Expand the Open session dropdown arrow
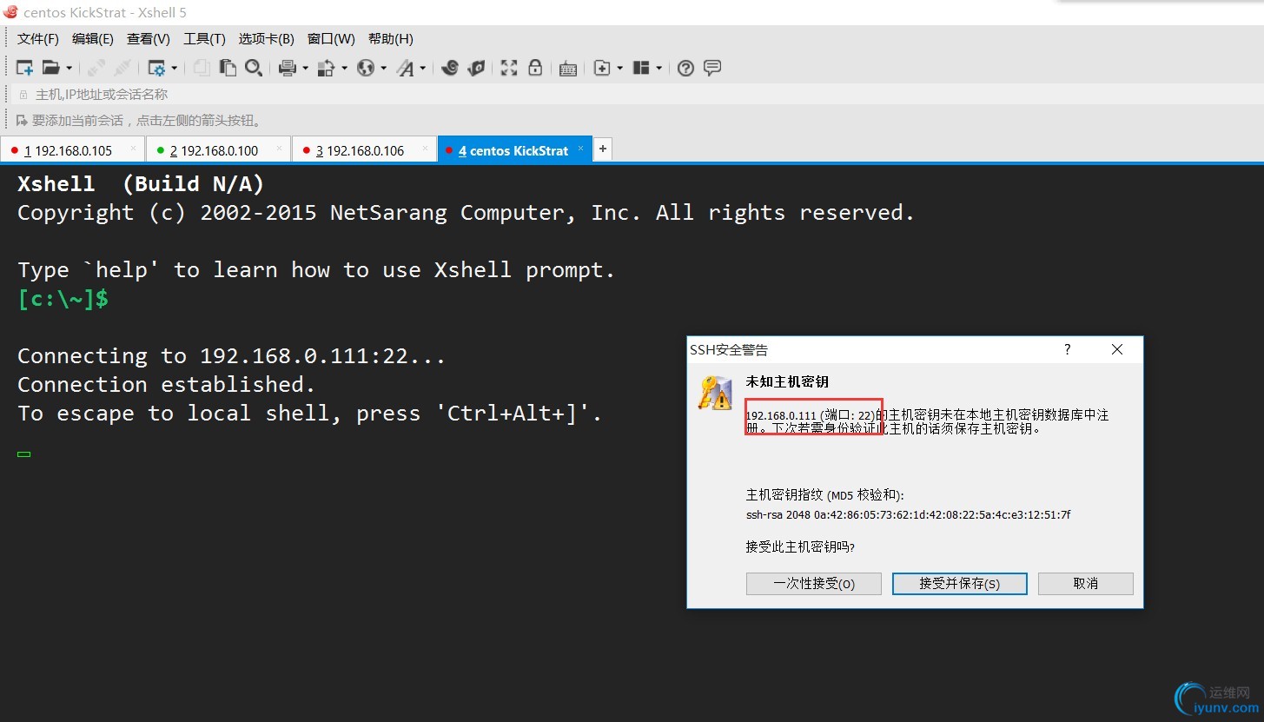Viewport: 1264px width, 722px height. pyautogui.click(x=69, y=68)
